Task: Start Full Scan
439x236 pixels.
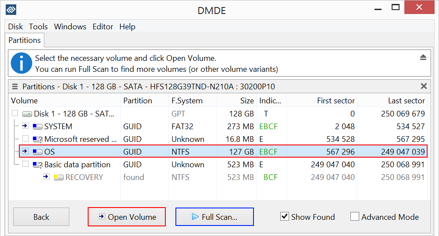Action: [x=214, y=217]
